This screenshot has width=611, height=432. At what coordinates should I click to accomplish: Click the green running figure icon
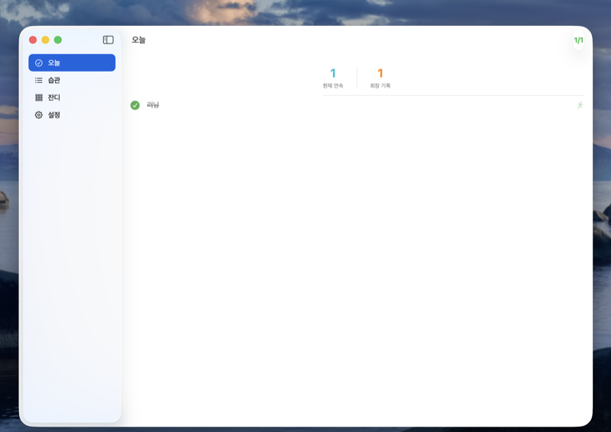point(580,105)
